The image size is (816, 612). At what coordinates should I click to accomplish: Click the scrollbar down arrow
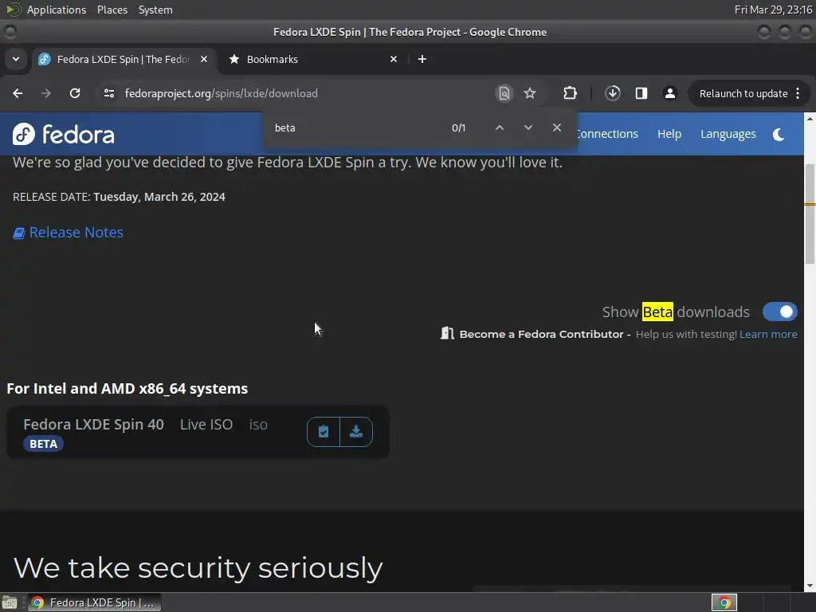(x=810, y=586)
